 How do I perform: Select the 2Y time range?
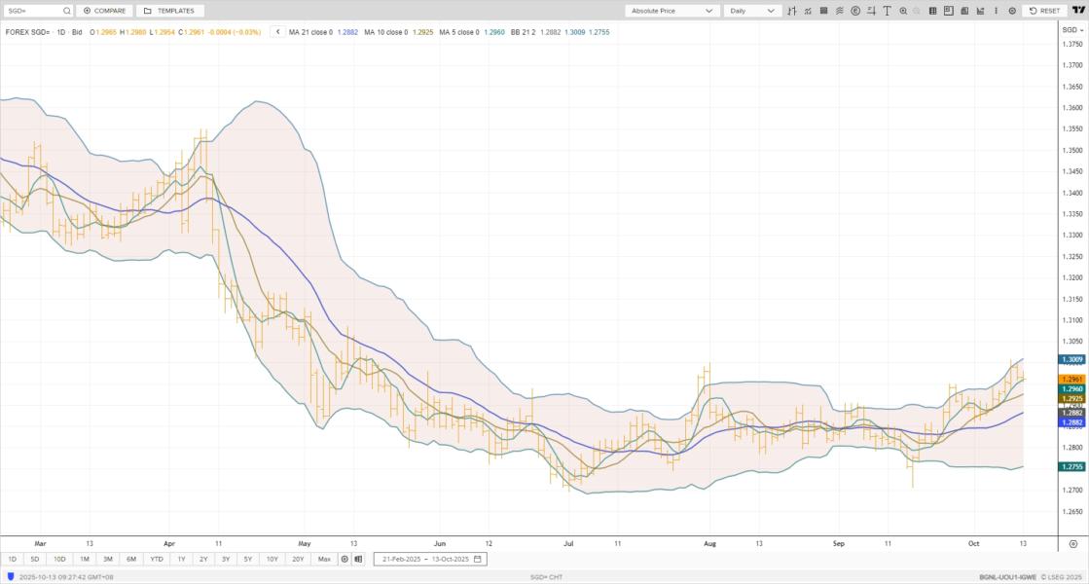pyautogui.click(x=203, y=559)
